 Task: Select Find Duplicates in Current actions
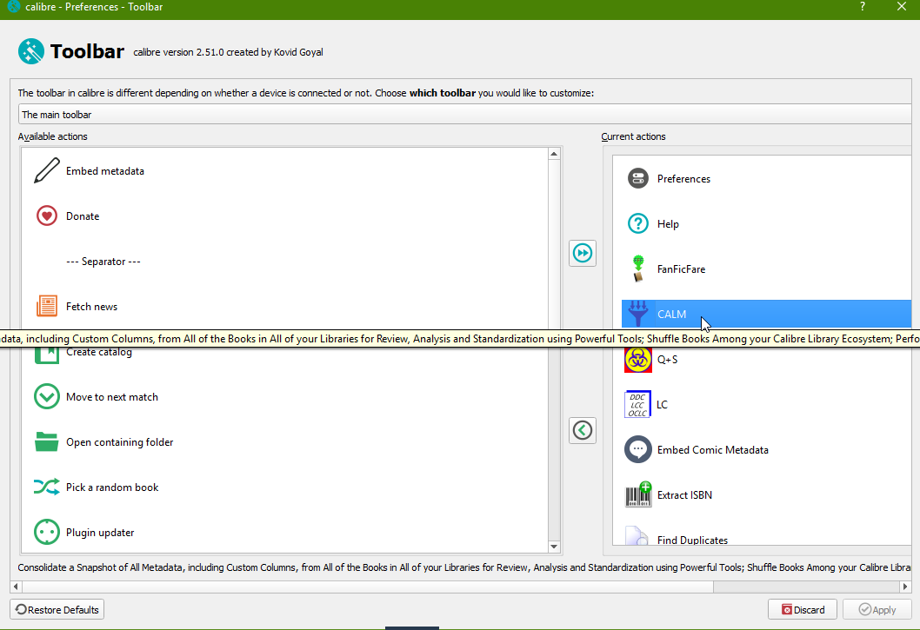tap(766, 535)
